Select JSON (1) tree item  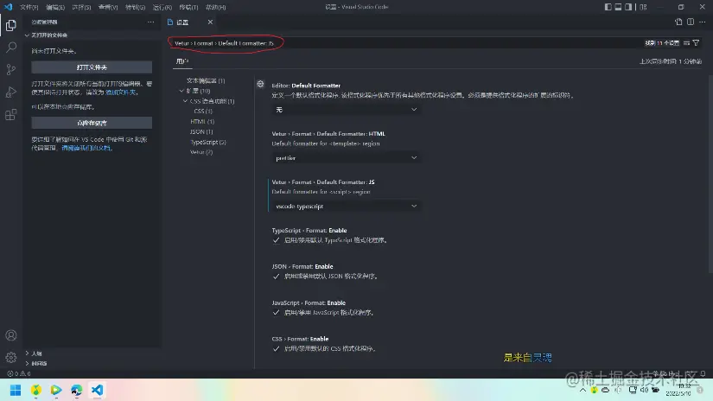(x=201, y=131)
